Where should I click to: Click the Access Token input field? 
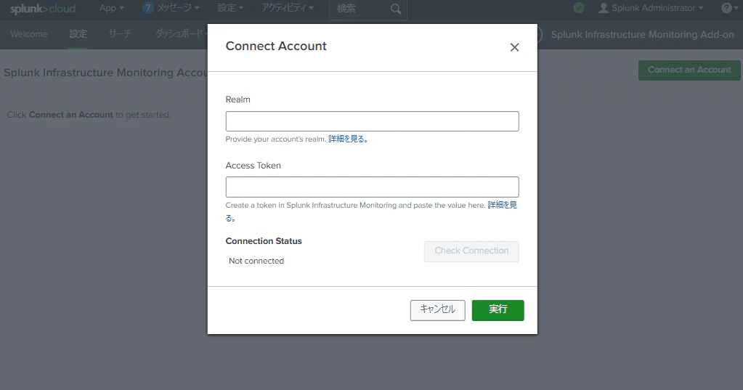point(372,187)
